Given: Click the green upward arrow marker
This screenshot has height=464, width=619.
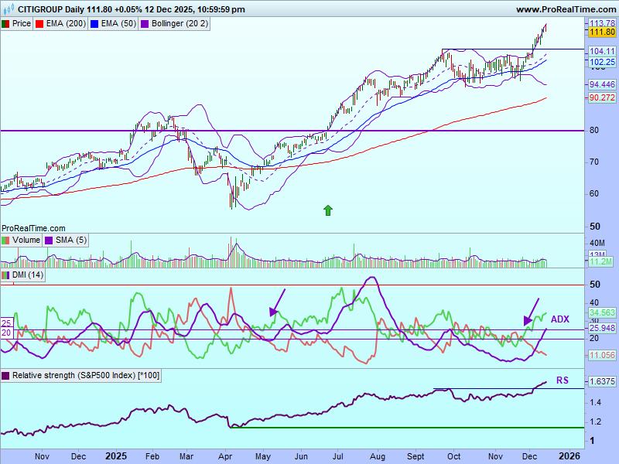Looking at the screenshot, I should 328,209.
